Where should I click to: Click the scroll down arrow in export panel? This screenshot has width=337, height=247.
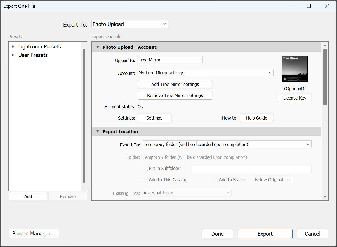click(325, 197)
